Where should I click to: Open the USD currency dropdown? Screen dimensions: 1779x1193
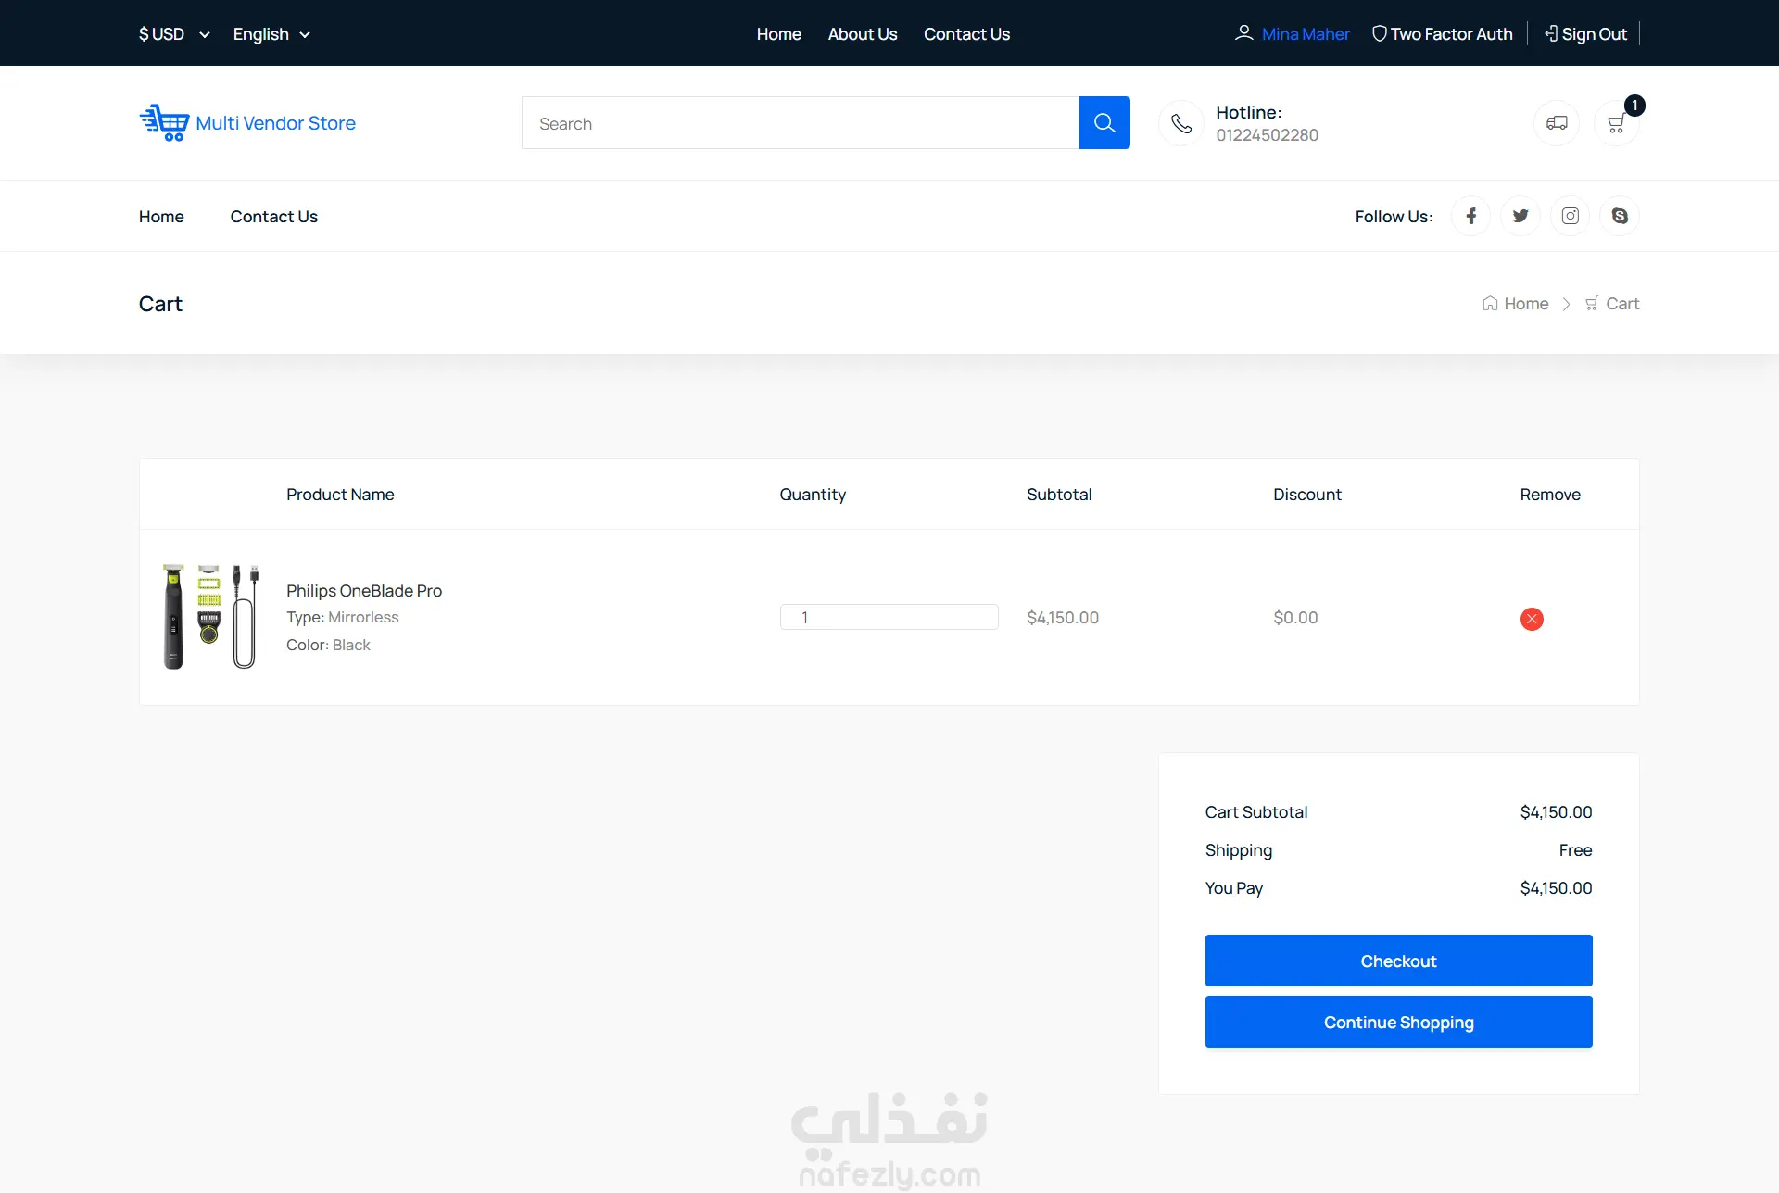pyautogui.click(x=174, y=34)
